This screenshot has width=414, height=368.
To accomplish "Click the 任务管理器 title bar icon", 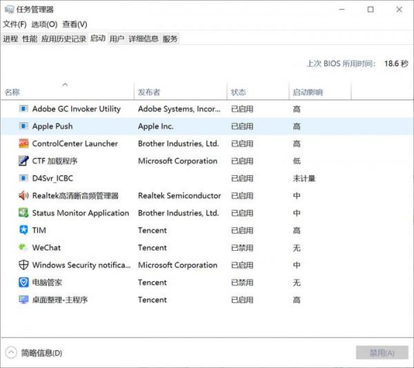I will pyautogui.click(x=9, y=10).
